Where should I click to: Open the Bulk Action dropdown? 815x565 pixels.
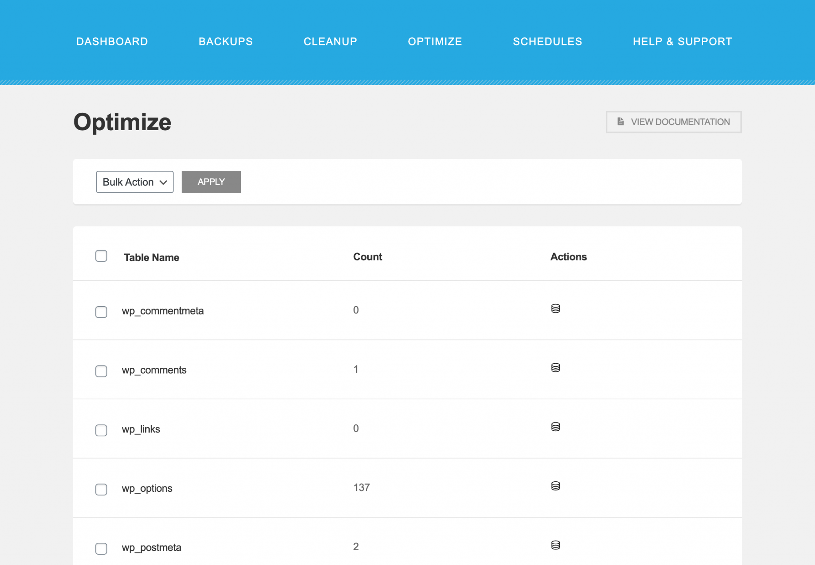click(x=135, y=182)
